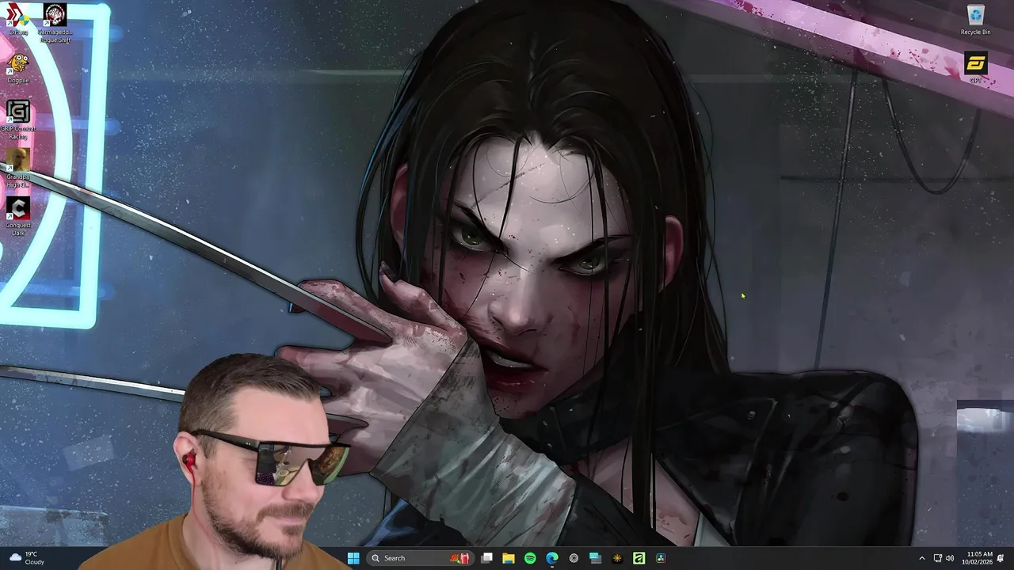Select the GRIP Combat Racing shortcut
1014x570 pixels.
coord(17,120)
